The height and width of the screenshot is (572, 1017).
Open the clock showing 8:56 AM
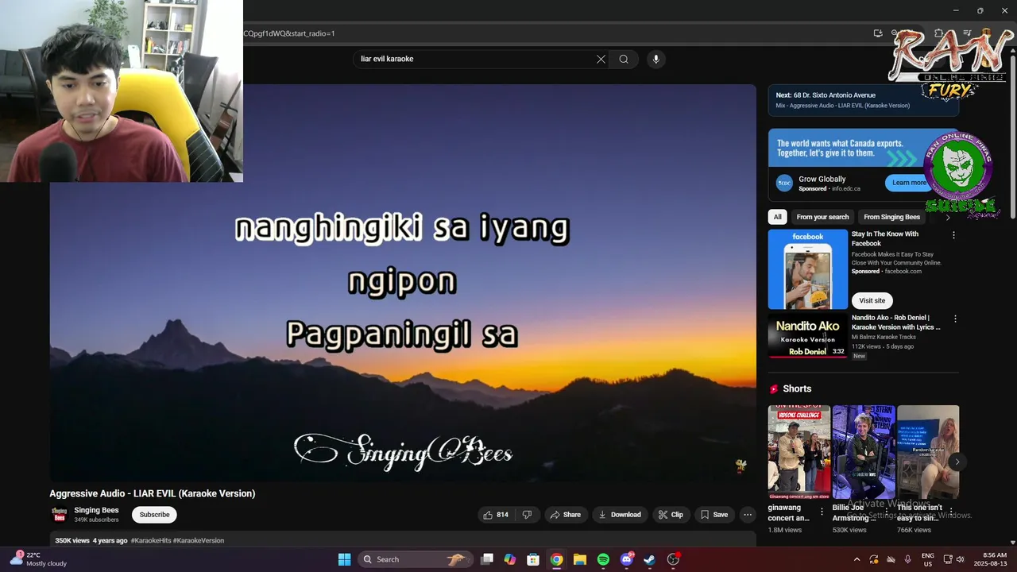(x=992, y=559)
